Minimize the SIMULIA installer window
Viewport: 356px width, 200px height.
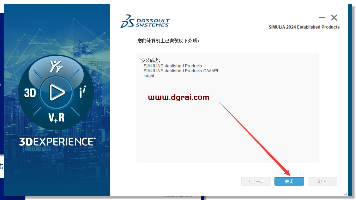point(322,18)
